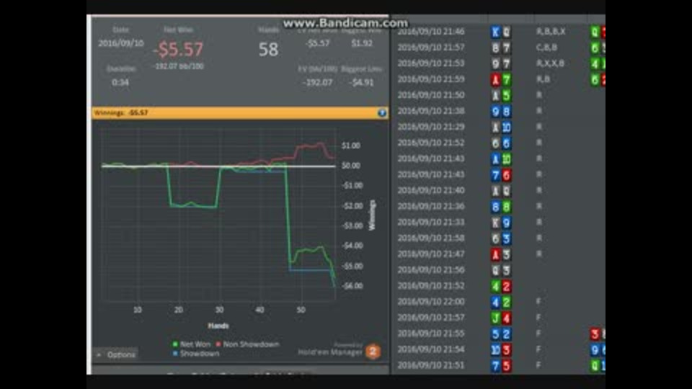Click the $1.00 label on winnings axis

[351, 146]
